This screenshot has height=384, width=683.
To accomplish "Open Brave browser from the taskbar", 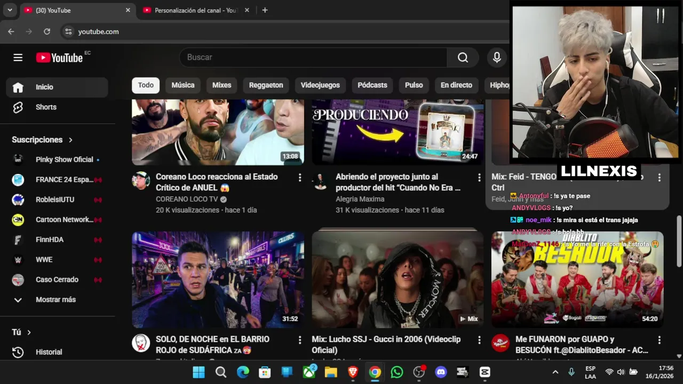I will (353, 372).
